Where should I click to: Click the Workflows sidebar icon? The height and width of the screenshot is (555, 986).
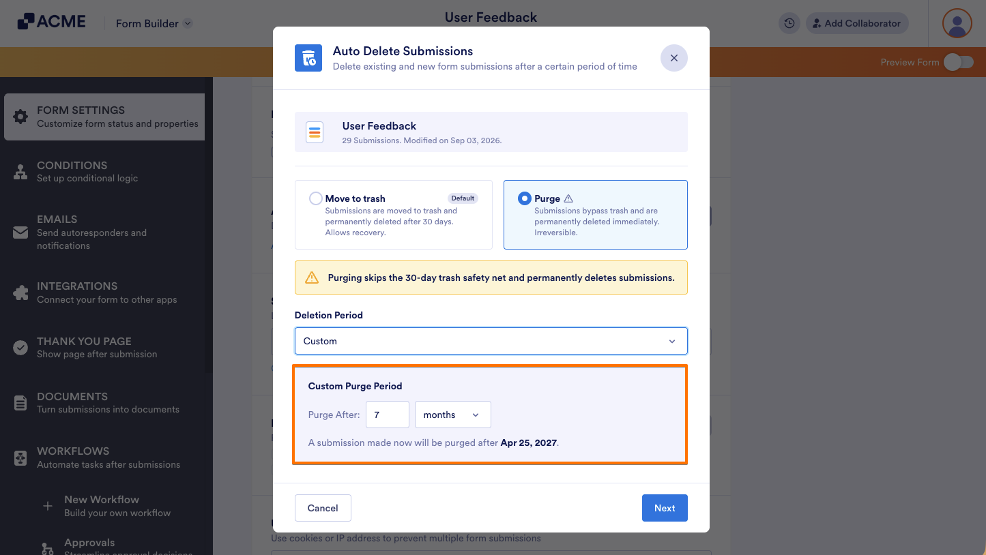[x=20, y=457]
